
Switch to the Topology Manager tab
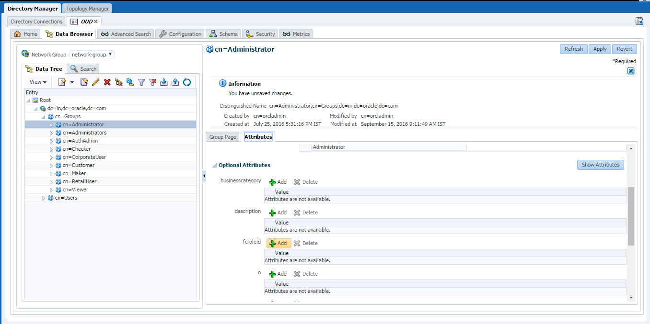[88, 9]
